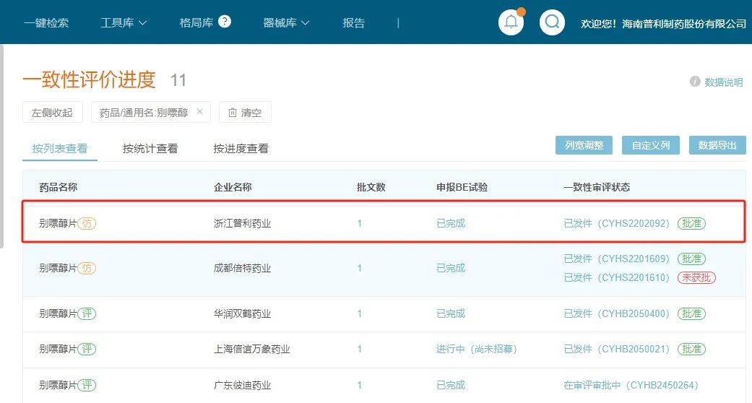Click the search magnifier icon
Viewport: 752px width, 403px height.
(x=552, y=22)
